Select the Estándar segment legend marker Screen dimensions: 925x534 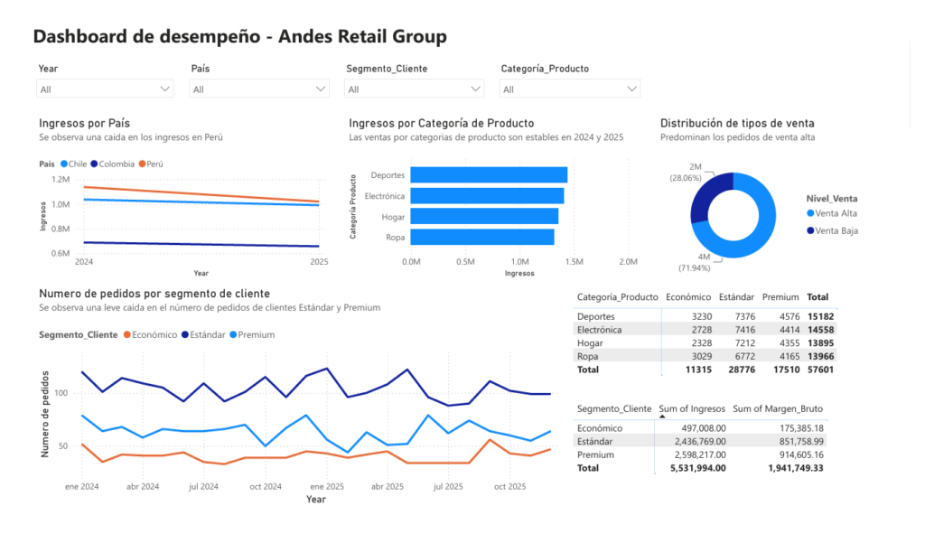(x=184, y=334)
